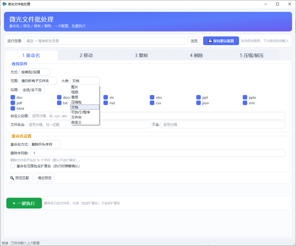
Task: Click the magnifier icon on 预览匹配
Action: (12, 178)
